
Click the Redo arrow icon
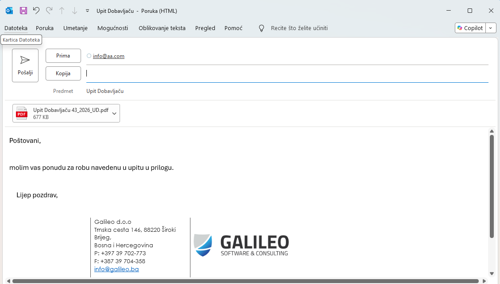(49, 11)
